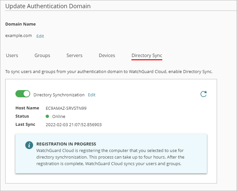
Task: Click the Directory Sync tab
Action: pos(147,55)
